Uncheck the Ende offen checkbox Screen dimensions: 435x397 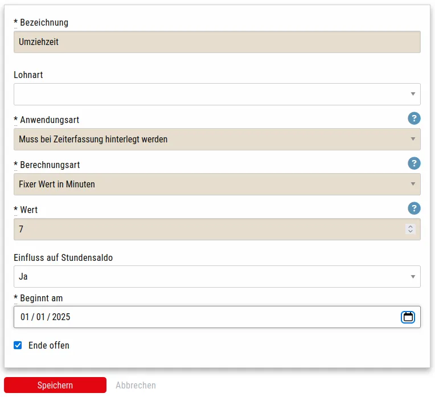coord(18,345)
